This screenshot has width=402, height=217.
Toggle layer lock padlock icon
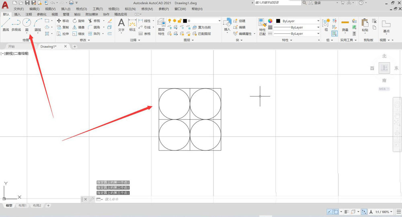pyautogui.click(x=180, y=21)
